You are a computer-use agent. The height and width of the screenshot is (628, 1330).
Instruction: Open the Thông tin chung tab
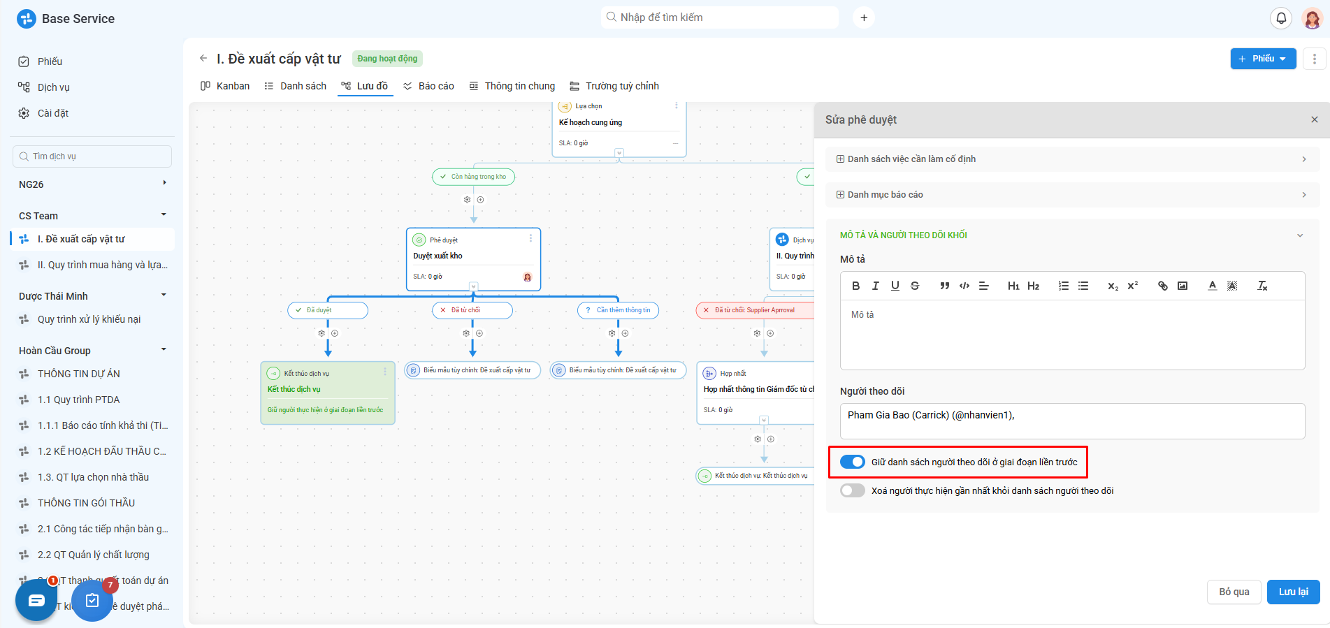[x=512, y=86]
